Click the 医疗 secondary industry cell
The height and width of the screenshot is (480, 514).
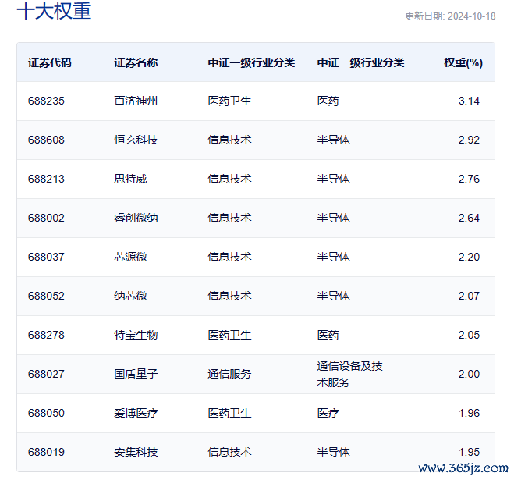tap(328, 413)
